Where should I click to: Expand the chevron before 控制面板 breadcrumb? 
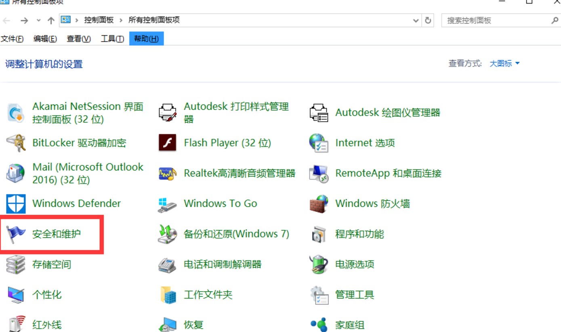tap(77, 20)
